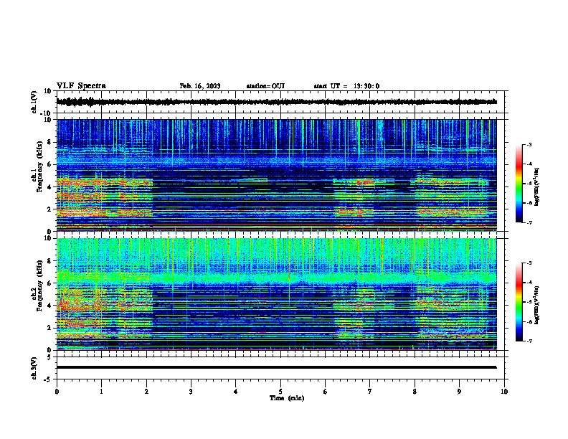Click the "VLF Spectra" title text
568x439 pixels.
click(x=81, y=86)
